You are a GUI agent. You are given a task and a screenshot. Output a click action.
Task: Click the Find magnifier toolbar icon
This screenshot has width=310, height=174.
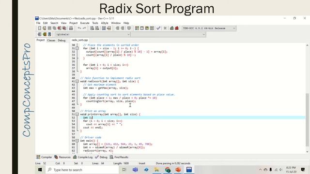click(x=92, y=28)
